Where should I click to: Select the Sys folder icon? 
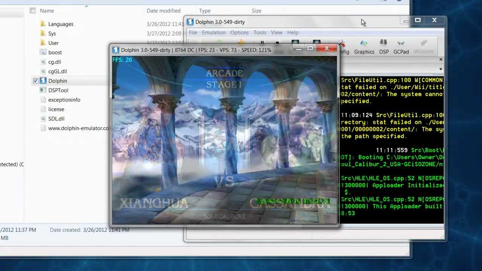tap(43, 33)
